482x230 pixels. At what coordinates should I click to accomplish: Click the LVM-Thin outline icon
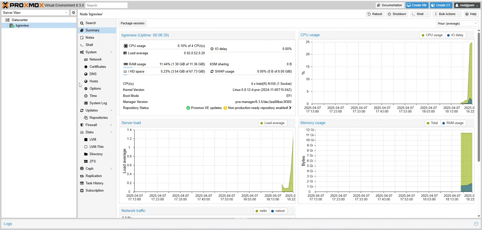86,147
